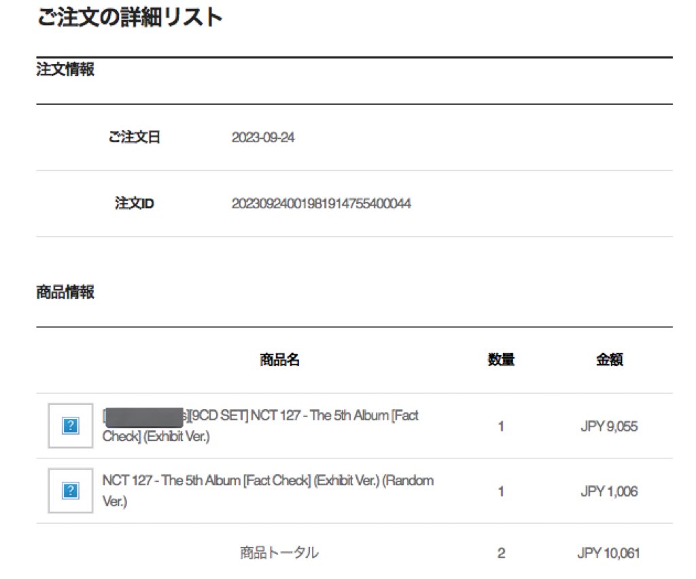The height and width of the screenshot is (579, 696).
Task: Click the 商品名 column header
Action: pos(279,359)
